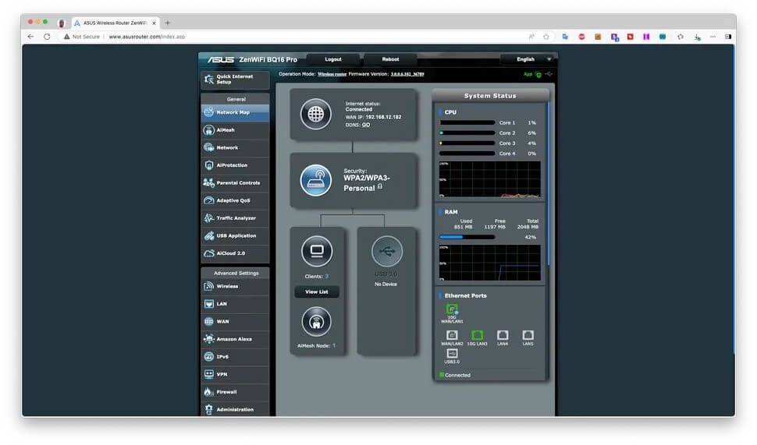Click the WPA2/WPA3-Personal security text
Viewport: 757px width, 445px height.
[x=366, y=183]
